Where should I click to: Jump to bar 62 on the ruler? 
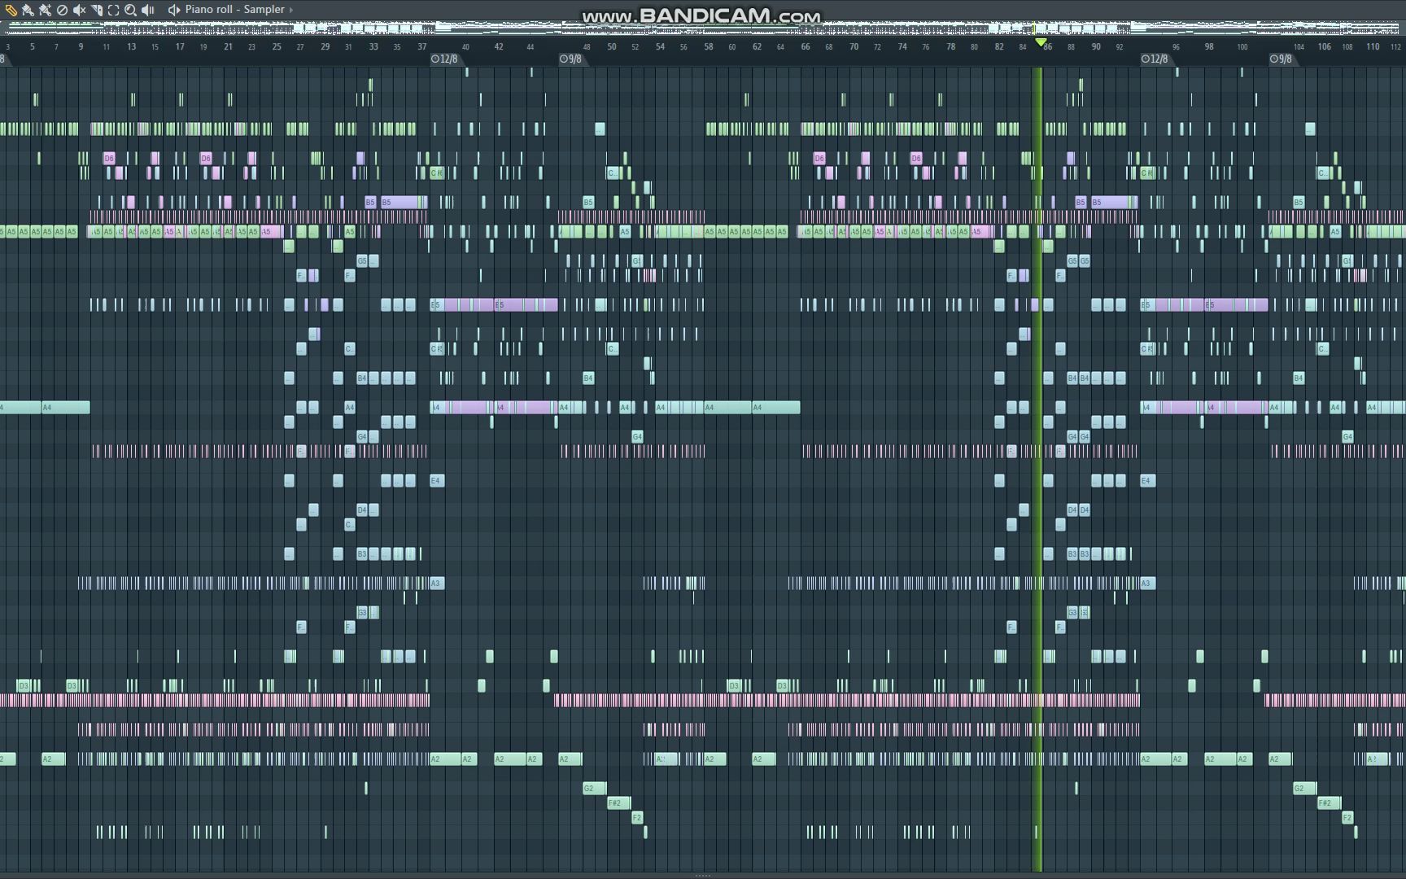click(757, 46)
